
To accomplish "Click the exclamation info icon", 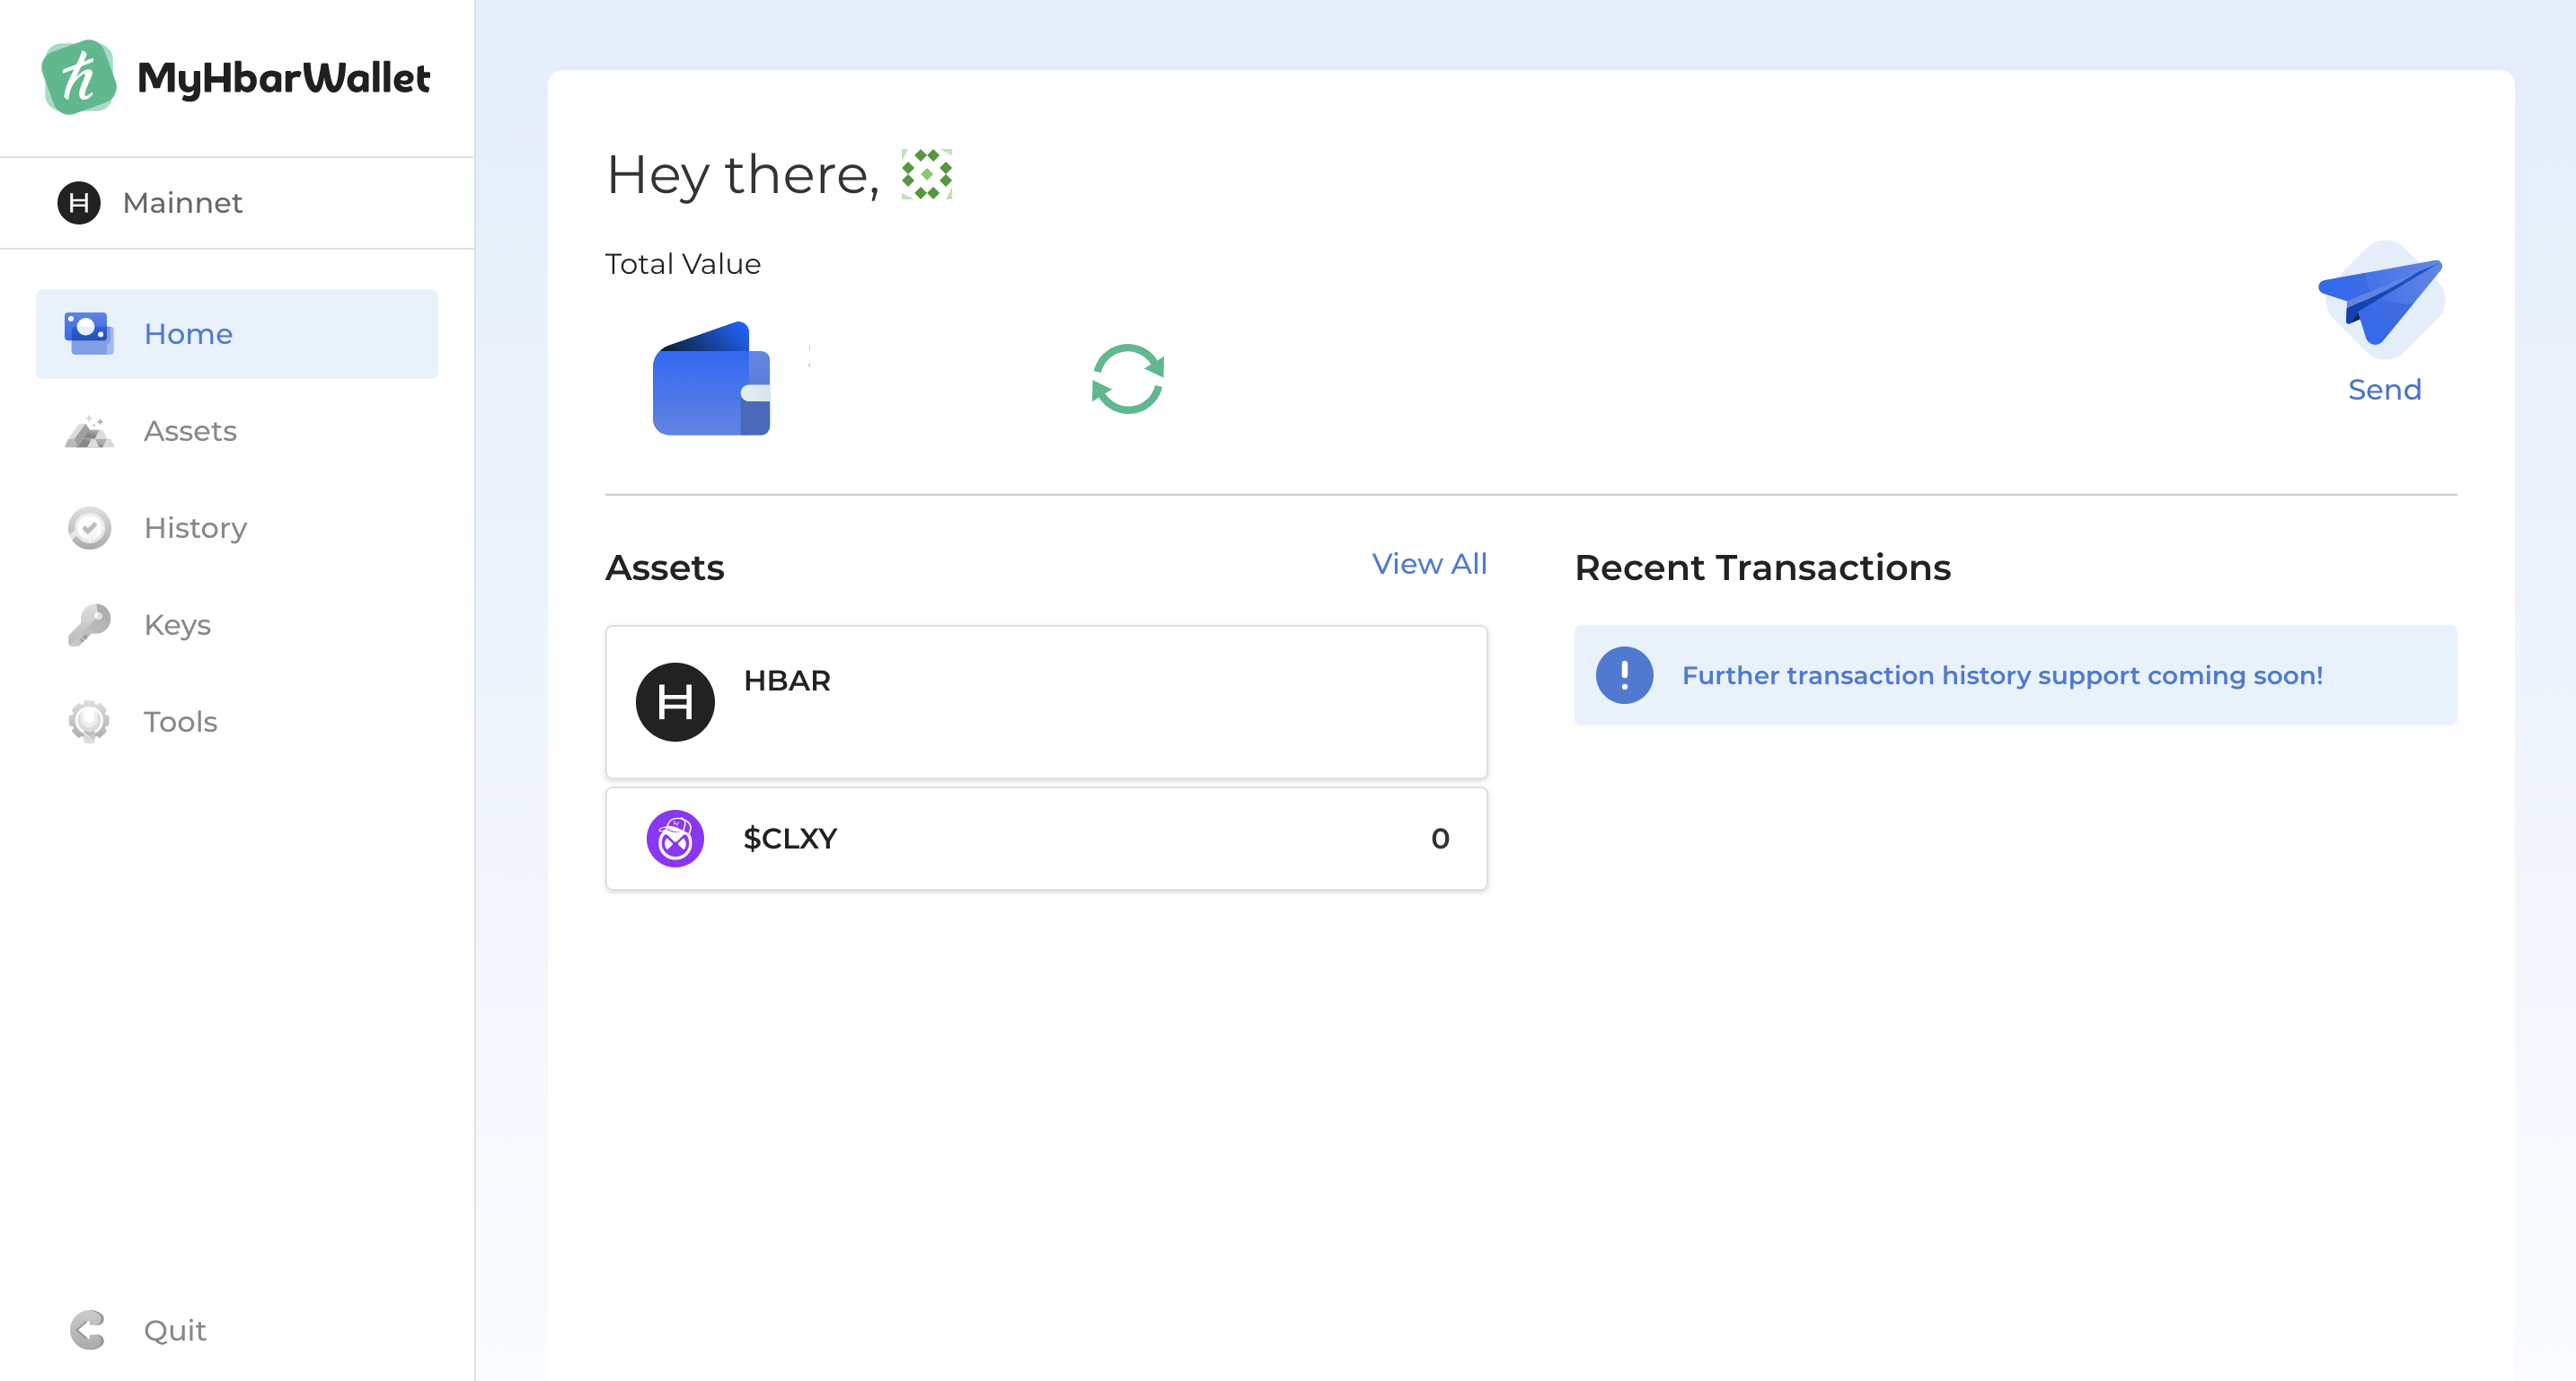I will pyautogui.click(x=1624, y=675).
